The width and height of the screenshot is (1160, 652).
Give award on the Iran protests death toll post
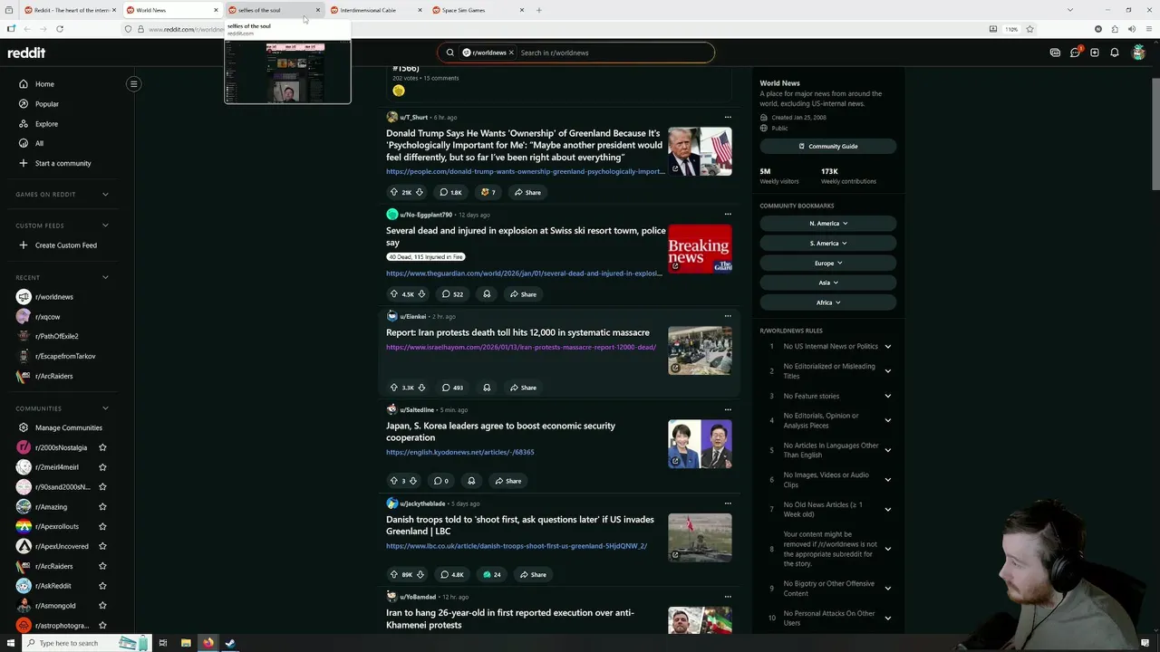[487, 388]
